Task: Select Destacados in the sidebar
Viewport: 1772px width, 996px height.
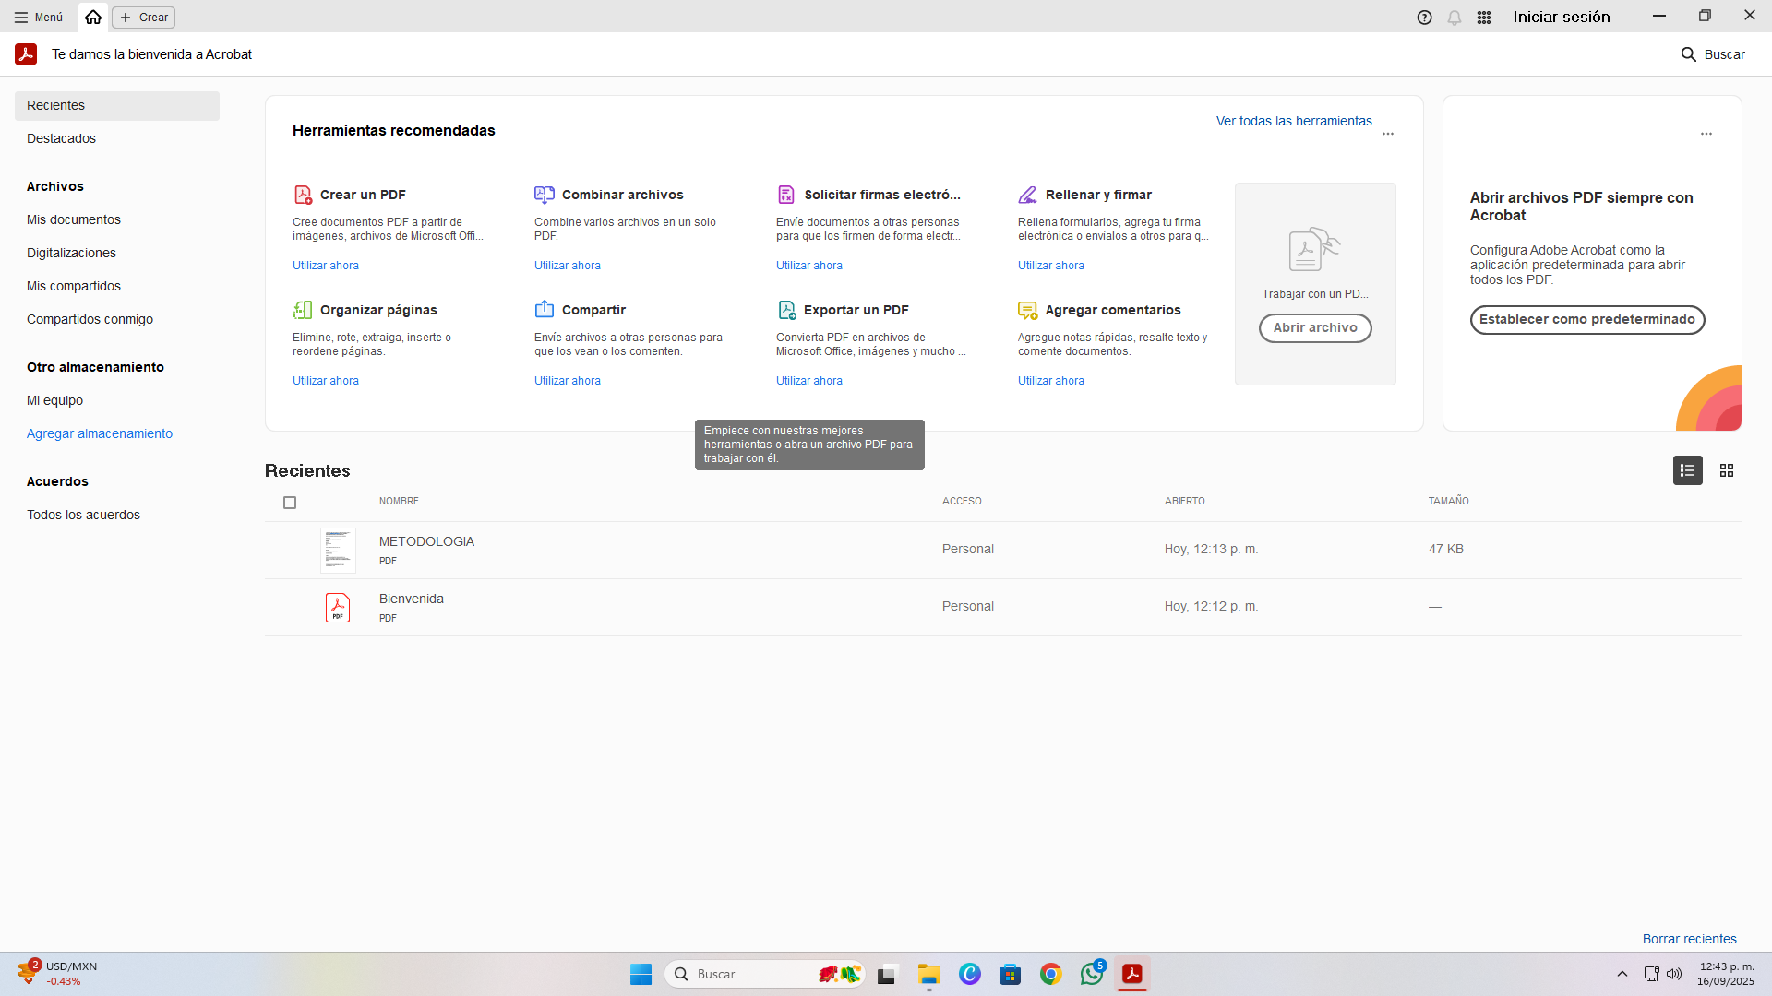Action: pyautogui.click(x=61, y=138)
